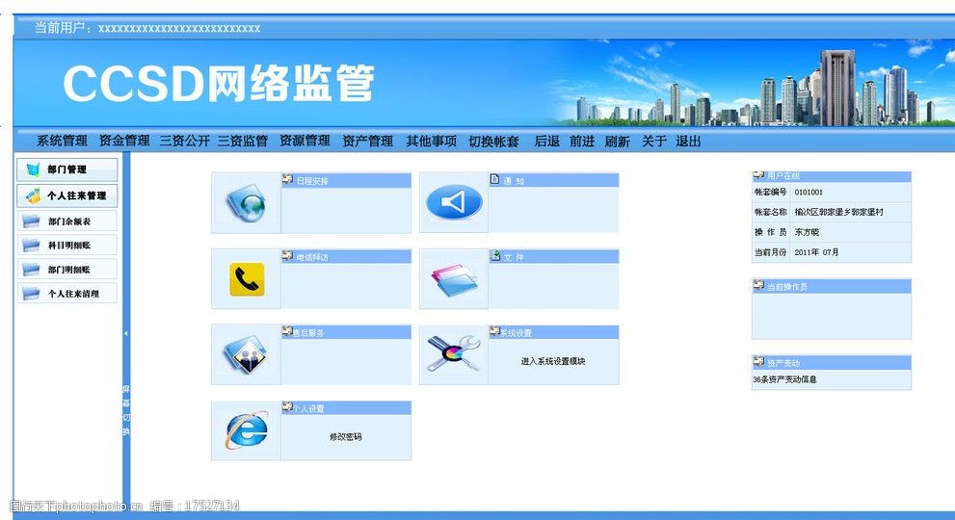Screen dimensions: 955x520
Task: Click the pencil icon on 个人往来管理
Action: click(x=33, y=195)
